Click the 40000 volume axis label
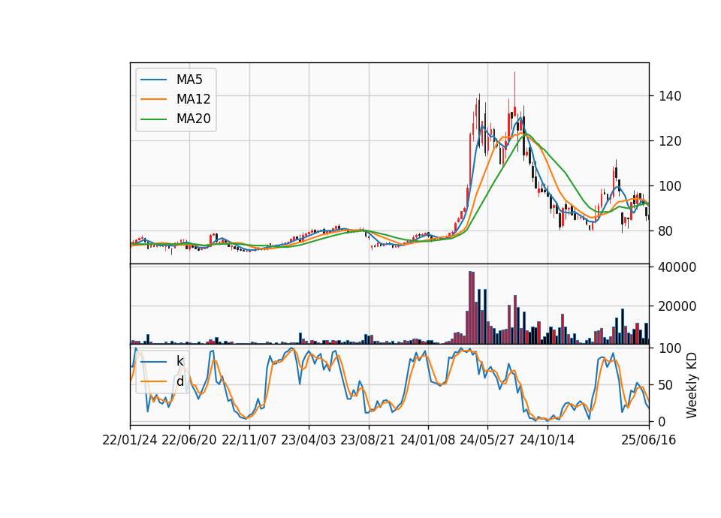The height and width of the screenshot is (518, 721). pos(677,267)
